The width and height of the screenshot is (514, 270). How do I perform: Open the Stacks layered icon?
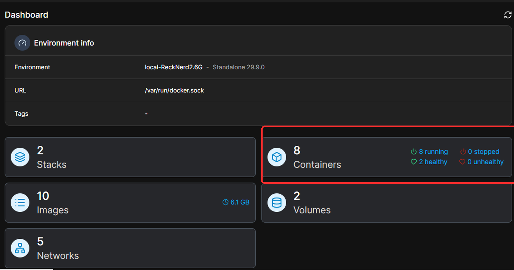pyautogui.click(x=20, y=157)
